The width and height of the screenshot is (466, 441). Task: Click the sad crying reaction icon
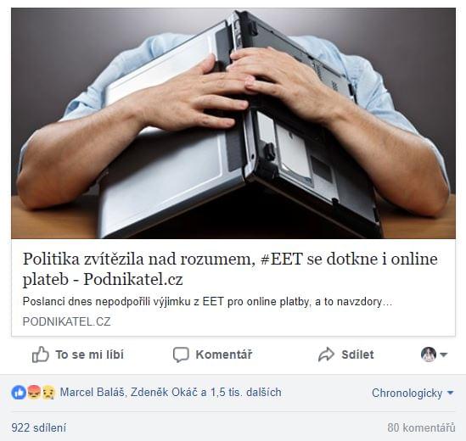click(48, 393)
